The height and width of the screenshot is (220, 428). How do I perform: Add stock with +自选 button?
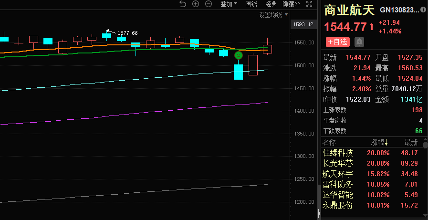(338, 42)
